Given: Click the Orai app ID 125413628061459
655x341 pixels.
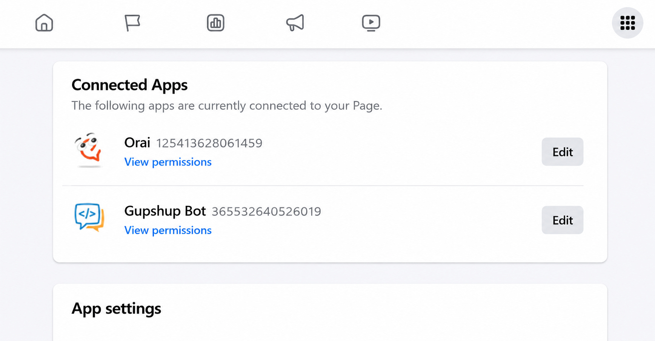Looking at the screenshot, I should coord(209,143).
